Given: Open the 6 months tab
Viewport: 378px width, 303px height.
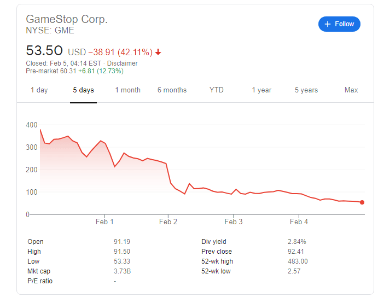Looking at the screenshot, I should [172, 90].
